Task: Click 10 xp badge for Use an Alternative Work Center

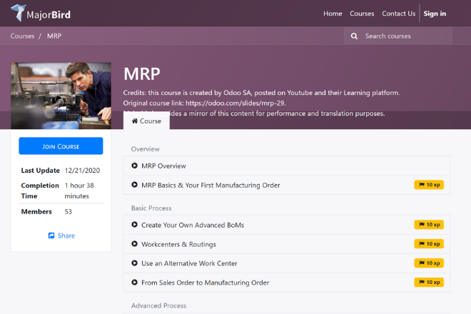Action: (x=429, y=263)
